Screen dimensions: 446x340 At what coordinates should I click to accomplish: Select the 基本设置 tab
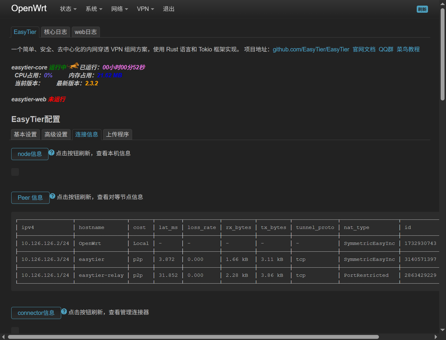coord(25,134)
